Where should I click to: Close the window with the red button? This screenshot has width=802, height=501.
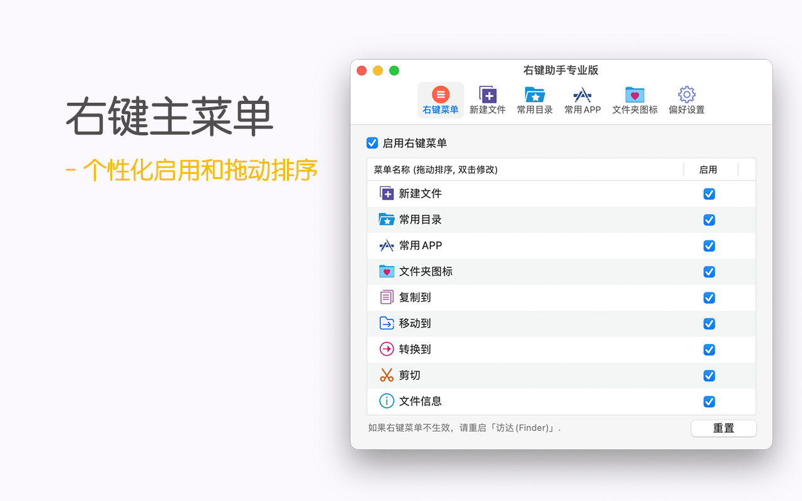point(362,70)
